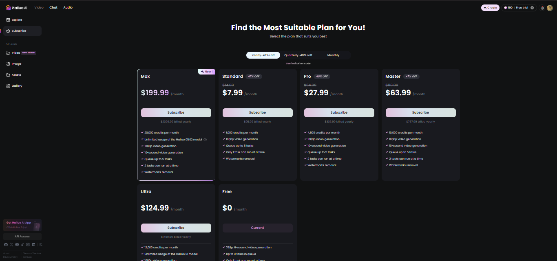Image resolution: width=557 pixels, height=261 pixels.
Task: Browse the Gallery section
Action: point(17,86)
